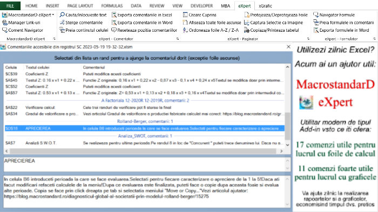Select row $A$7 Analiză S.W.O.T.

click(144, 143)
